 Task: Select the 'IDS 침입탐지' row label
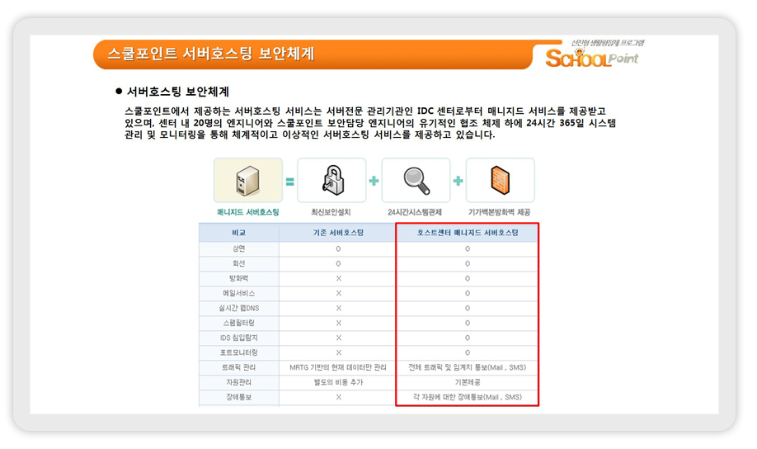[x=239, y=338]
